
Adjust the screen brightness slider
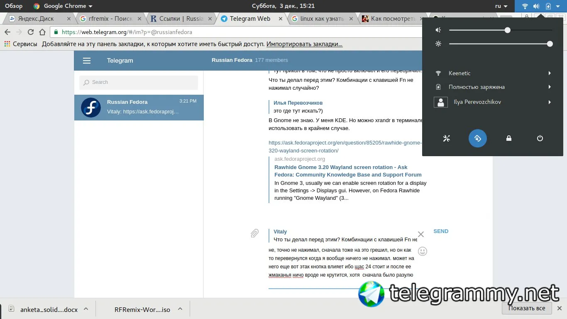tap(500, 44)
